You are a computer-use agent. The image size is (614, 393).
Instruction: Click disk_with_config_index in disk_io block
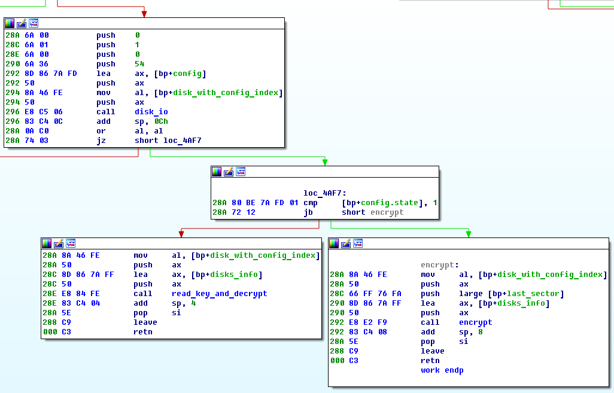click(x=226, y=93)
